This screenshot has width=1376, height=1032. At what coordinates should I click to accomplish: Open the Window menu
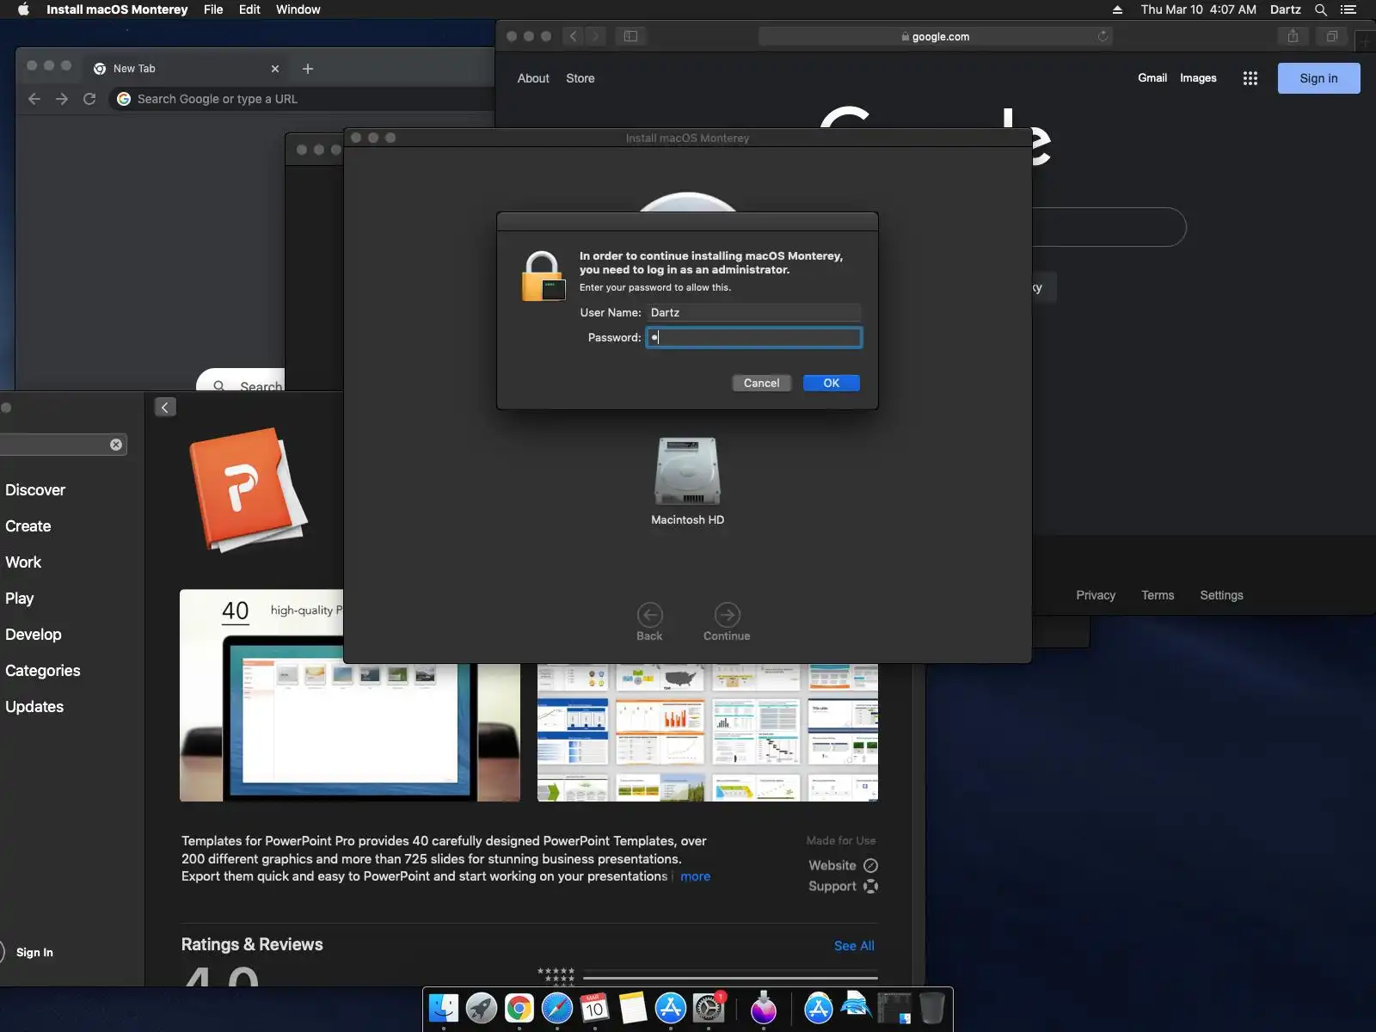(298, 9)
